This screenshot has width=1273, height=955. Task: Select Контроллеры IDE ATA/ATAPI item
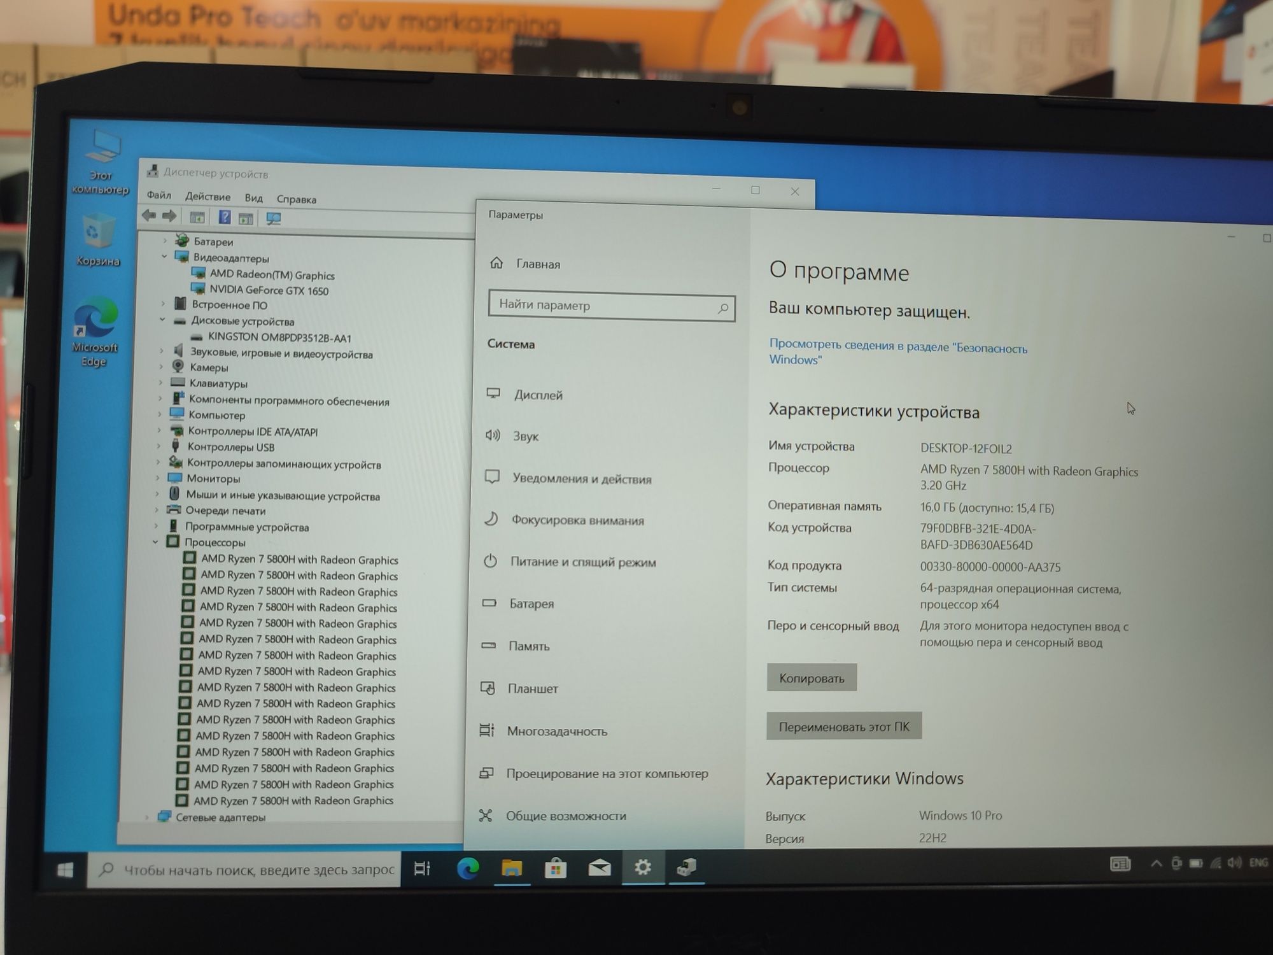[253, 431]
